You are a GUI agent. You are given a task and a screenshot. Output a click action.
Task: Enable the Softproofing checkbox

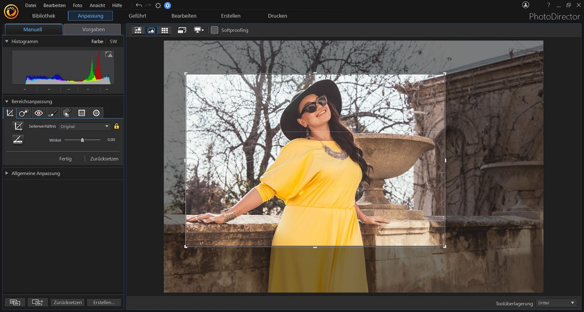[x=214, y=30]
